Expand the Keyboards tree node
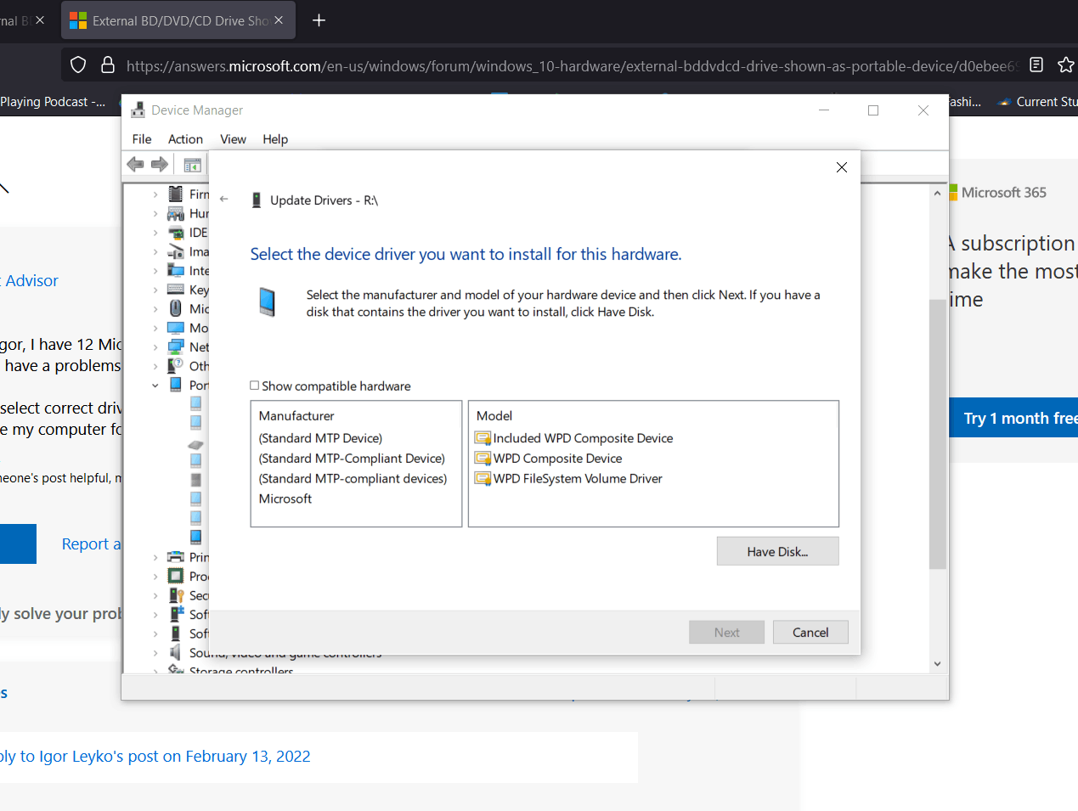This screenshot has width=1078, height=811. (x=155, y=290)
